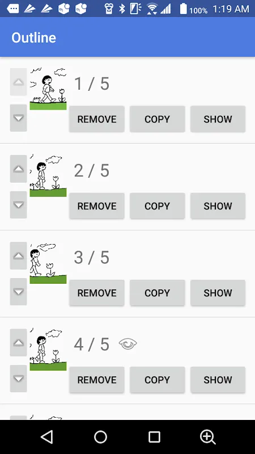The image size is (255, 454).
Task: Copy frame 1 / 5
Action: tap(158, 119)
